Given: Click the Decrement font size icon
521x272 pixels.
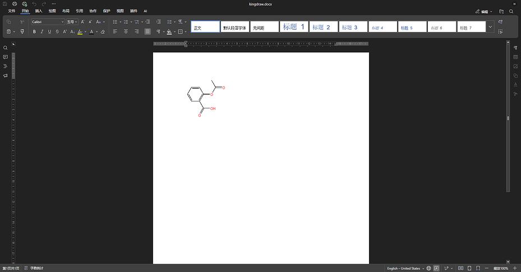Looking at the screenshot, I should 90,22.
